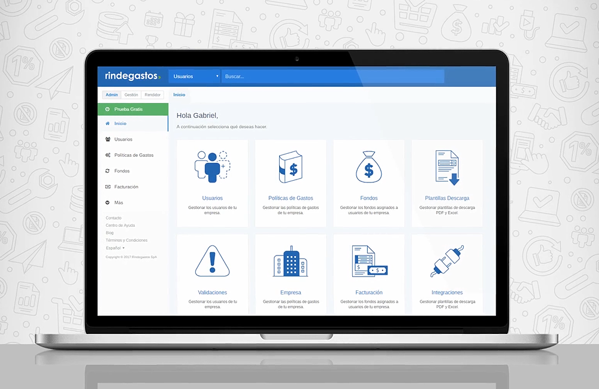Open the Integraciones plug icon
This screenshot has width=599, height=389.
pyautogui.click(x=447, y=261)
